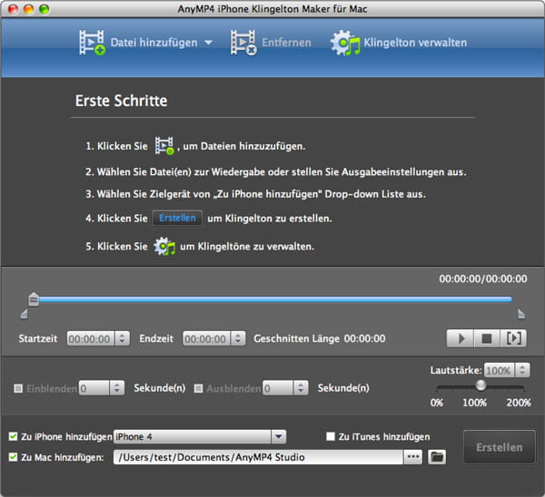Check Zu iTunes hinzufügen checkbox

[x=331, y=436]
